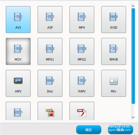
Task: Click the blue vertical scrollbar thumb
Action: [x=133, y=56]
